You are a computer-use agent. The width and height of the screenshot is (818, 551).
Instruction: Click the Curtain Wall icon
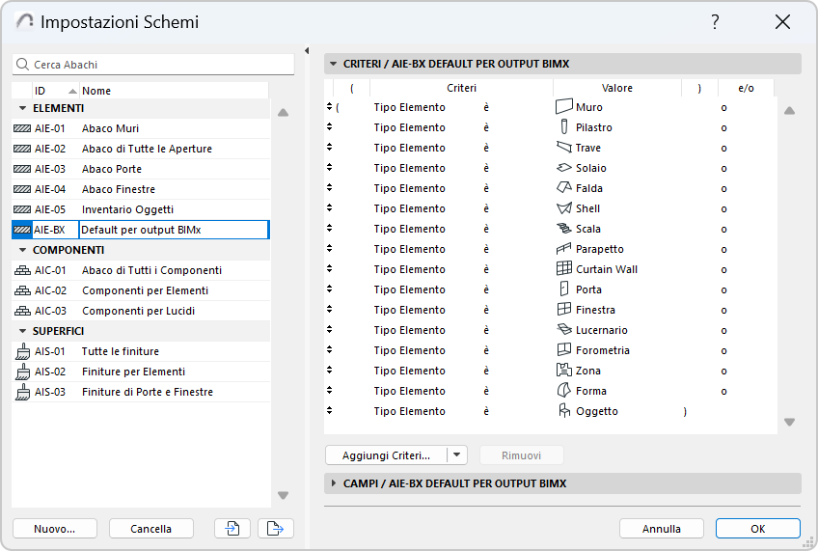pyautogui.click(x=564, y=268)
